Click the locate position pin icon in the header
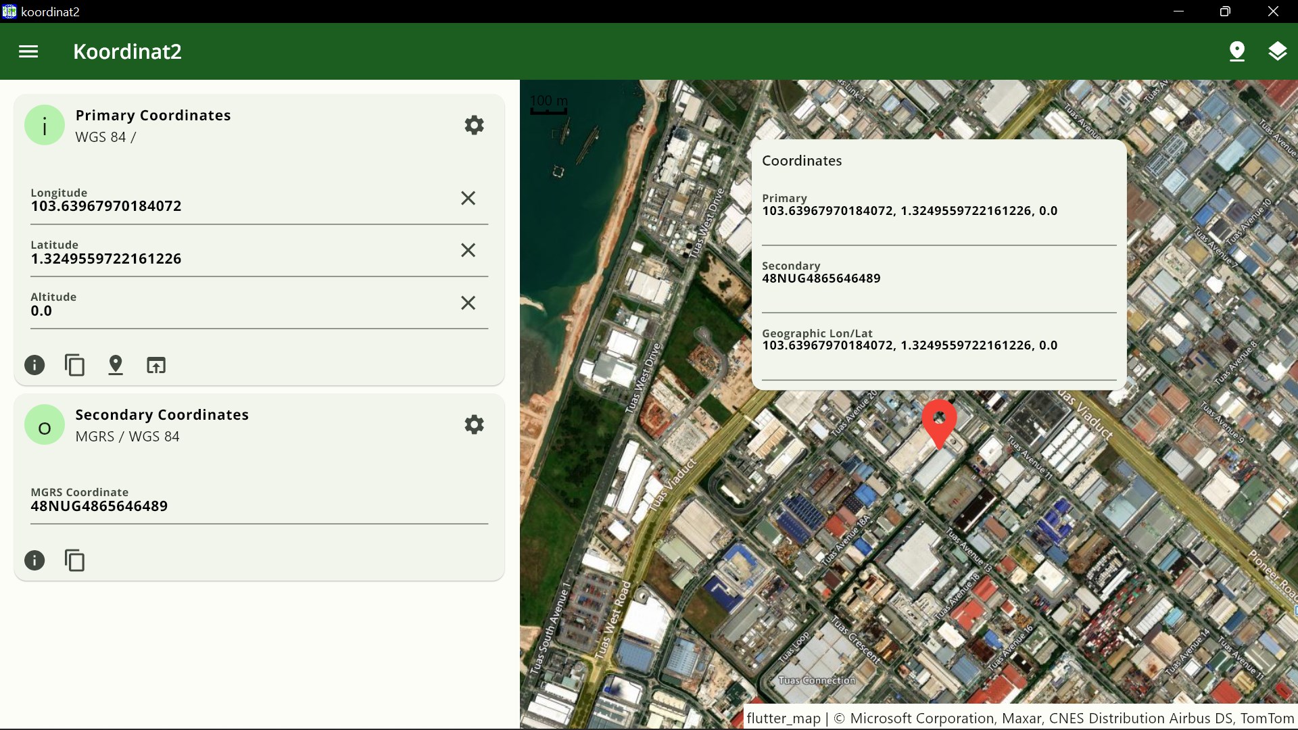 coord(1236,51)
